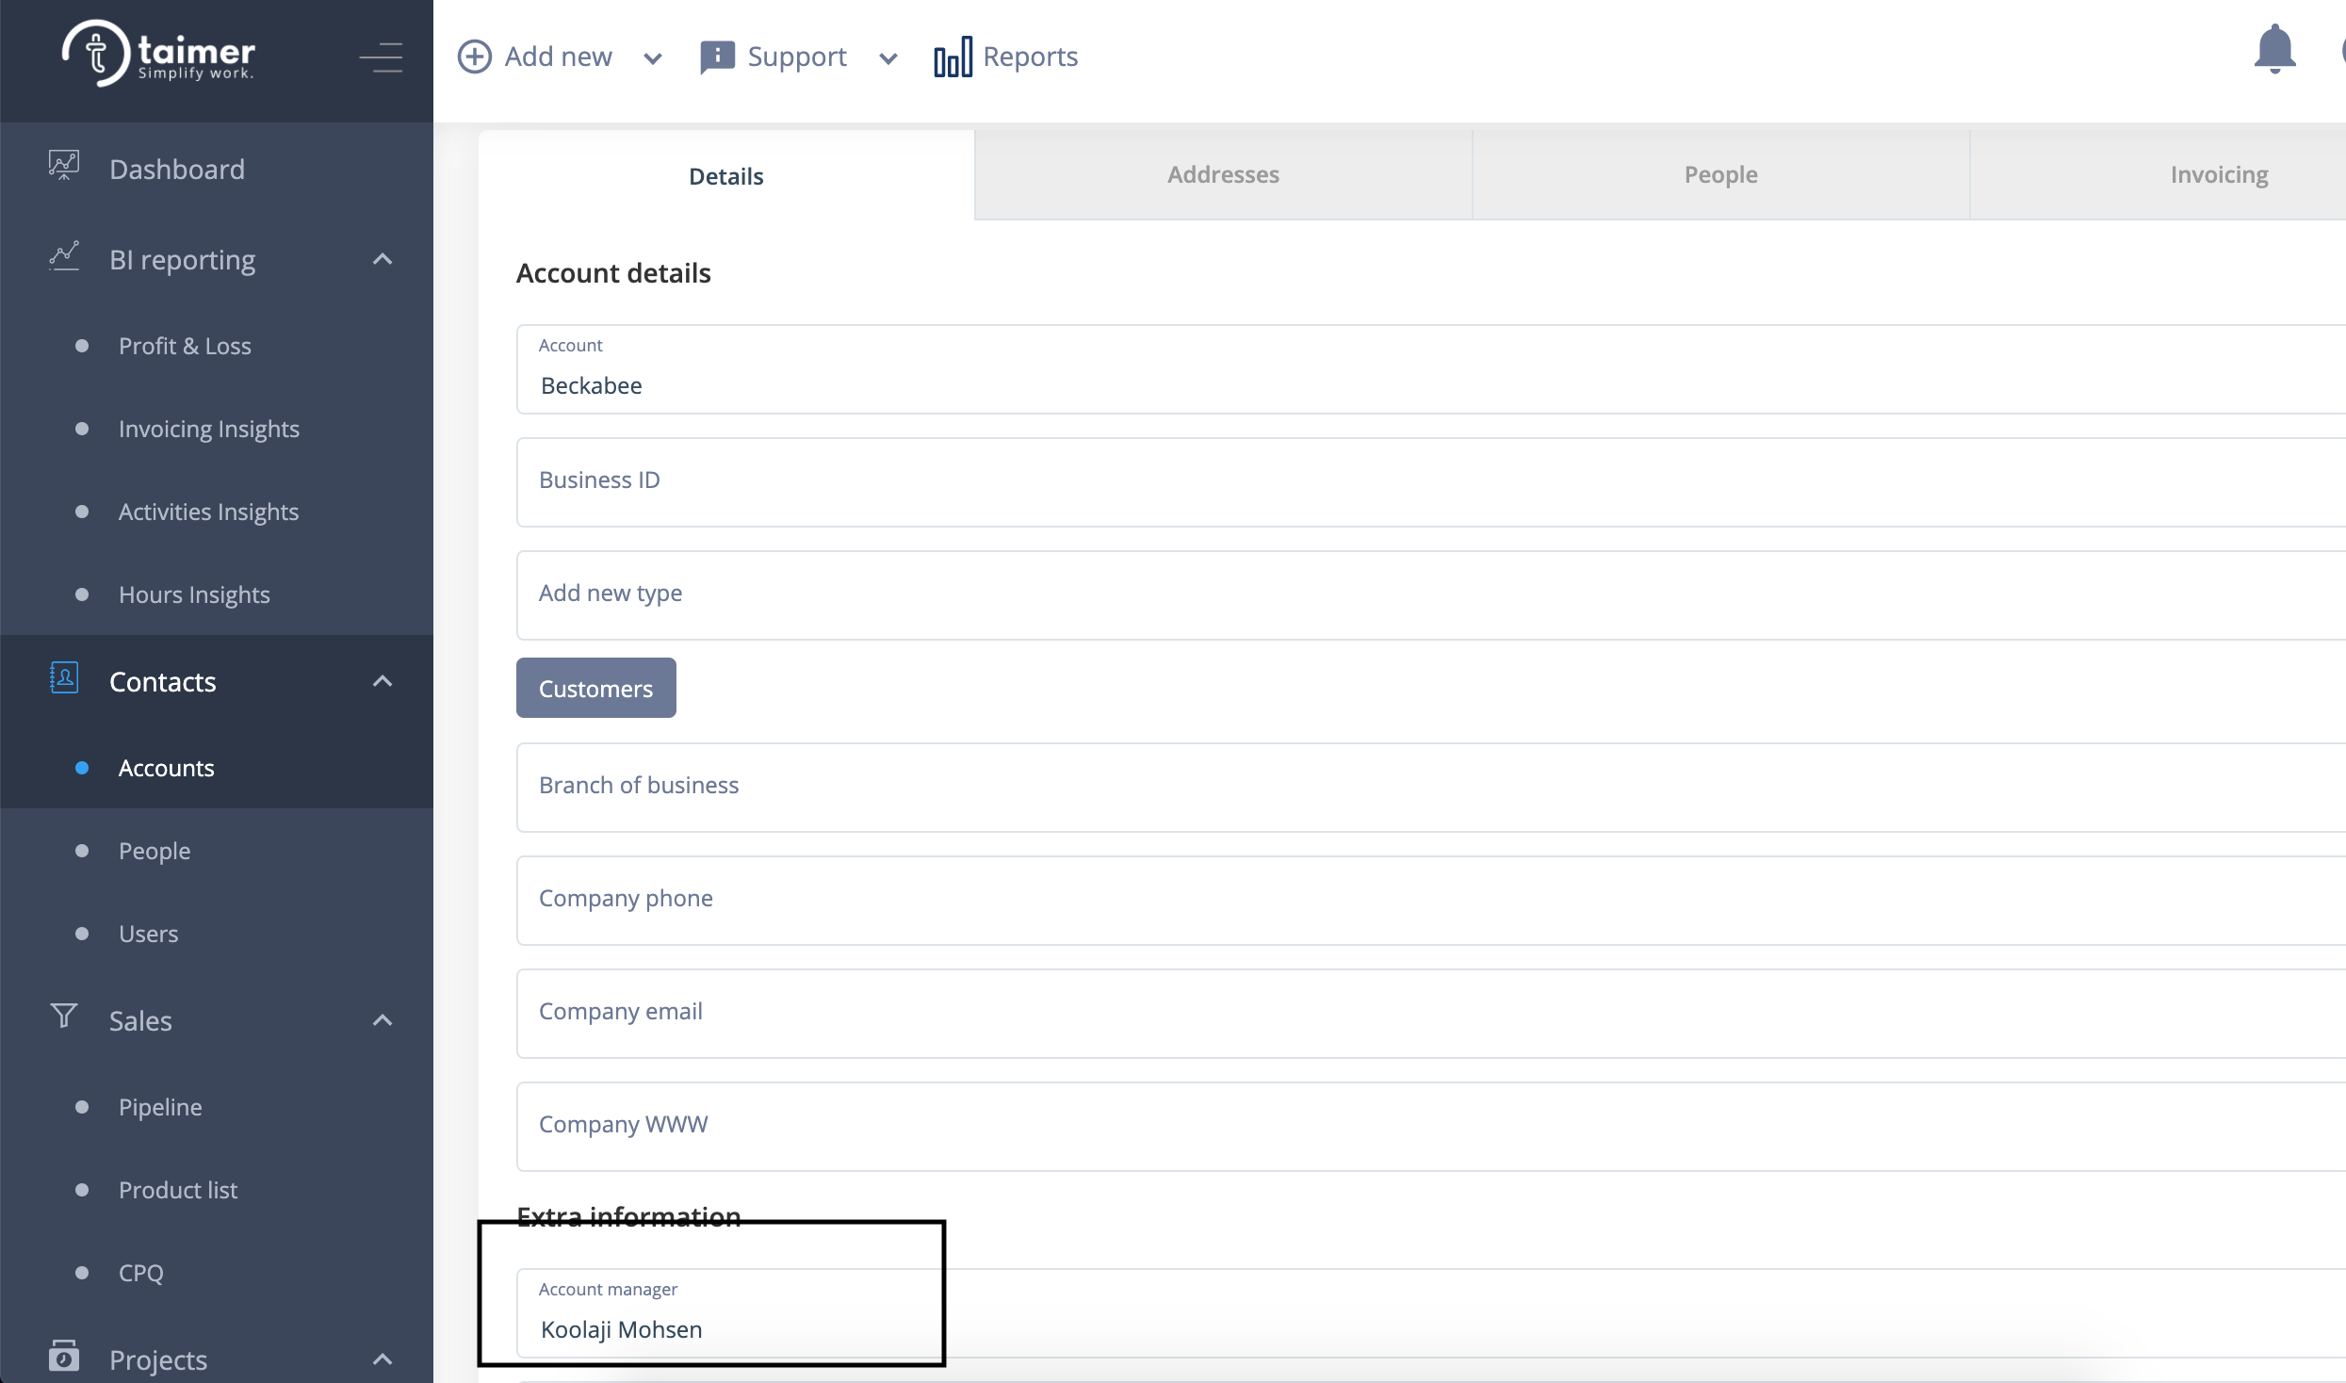The width and height of the screenshot is (2346, 1383).
Task: Click the Support chat bubble icon
Action: click(x=717, y=57)
